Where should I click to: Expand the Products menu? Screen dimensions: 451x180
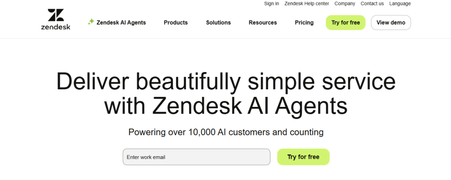[176, 22]
